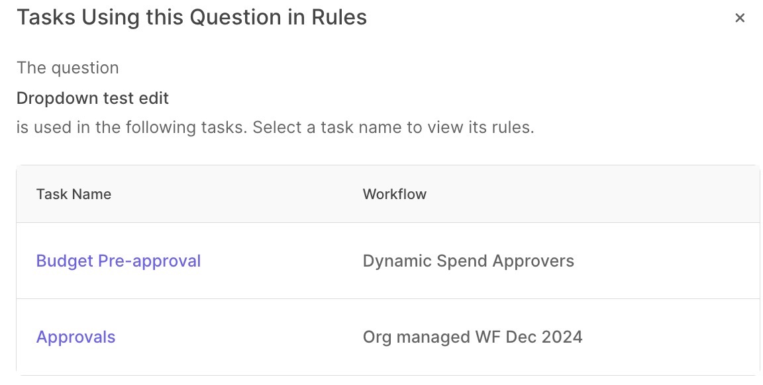The width and height of the screenshot is (763, 385).
Task: Click 'Org managed' in the second workflow cell
Action: (416, 337)
